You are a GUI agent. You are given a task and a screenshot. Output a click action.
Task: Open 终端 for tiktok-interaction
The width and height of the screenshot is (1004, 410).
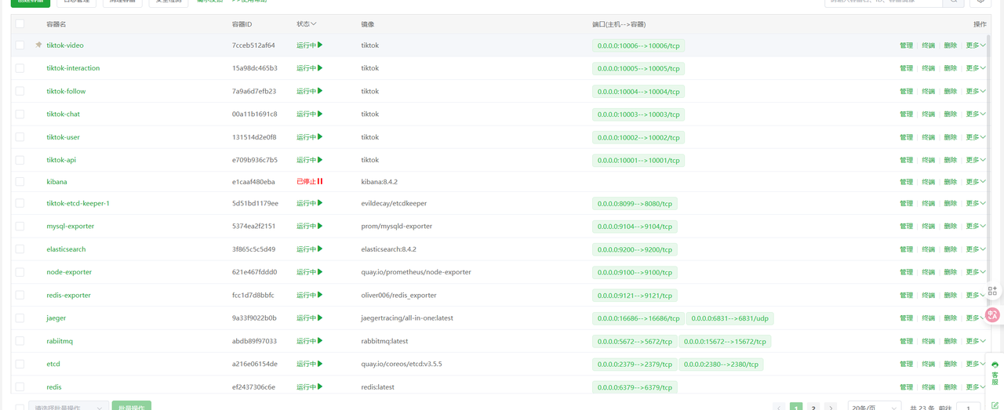click(929, 68)
